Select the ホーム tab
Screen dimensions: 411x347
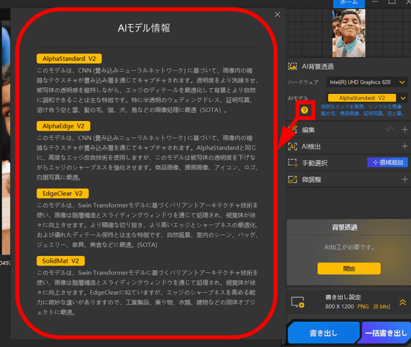(x=349, y=3)
